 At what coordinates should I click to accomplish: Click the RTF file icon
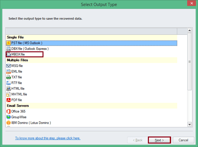(9, 83)
